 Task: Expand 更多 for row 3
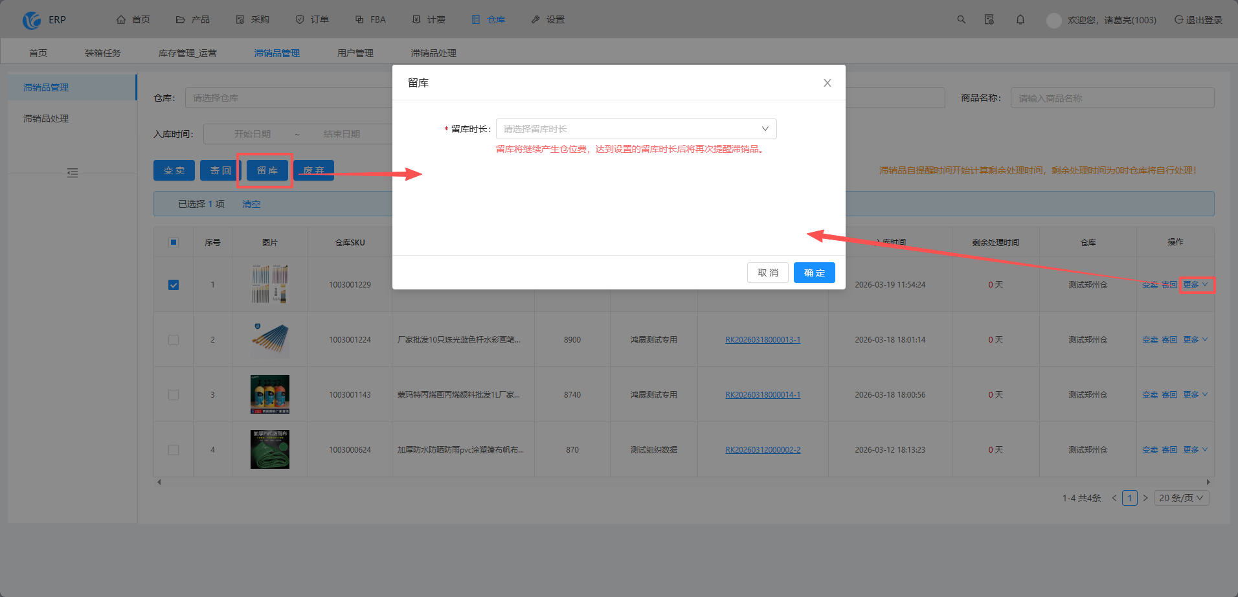(1195, 395)
